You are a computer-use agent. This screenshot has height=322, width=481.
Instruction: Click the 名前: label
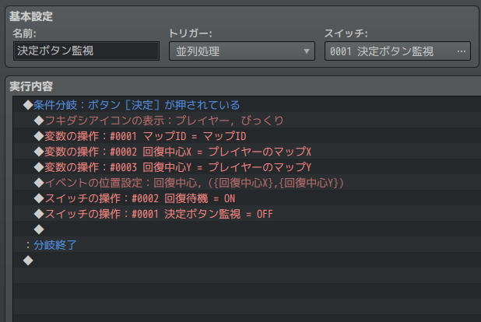tap(24, 33)
